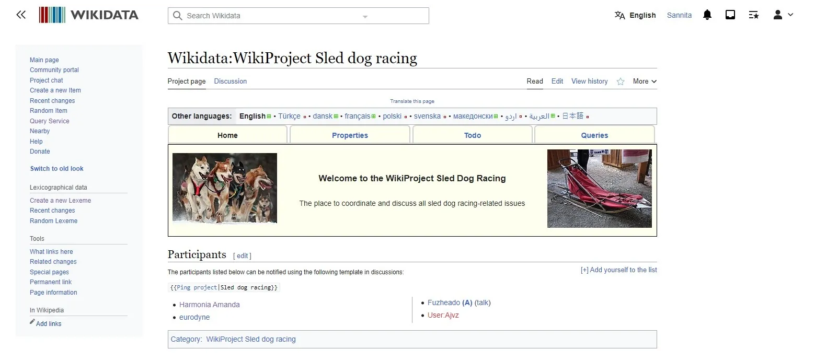Screen dimensions: 815x361
Task: Expand the user account menu
Action: click(783, 15)
